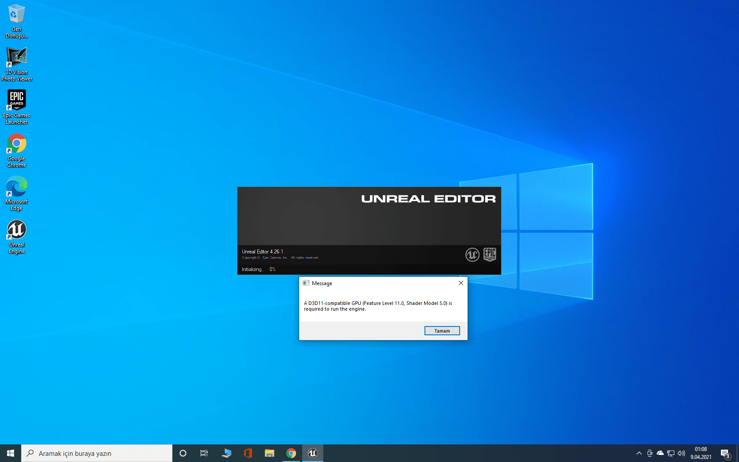
Task: Click the volume speaker tray icon
Action: point(681,453)
